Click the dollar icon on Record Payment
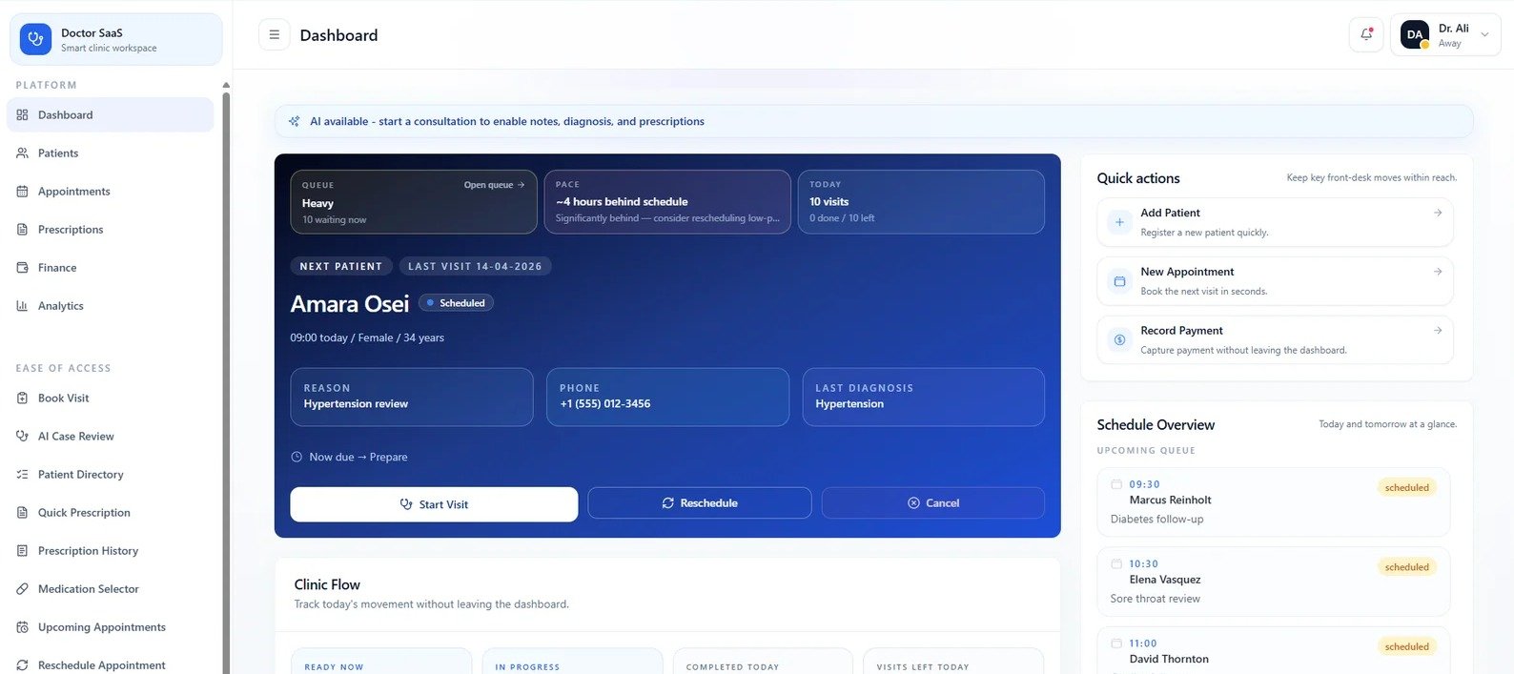Screen dimensions: 1514x674 [x=1119, y=339]
